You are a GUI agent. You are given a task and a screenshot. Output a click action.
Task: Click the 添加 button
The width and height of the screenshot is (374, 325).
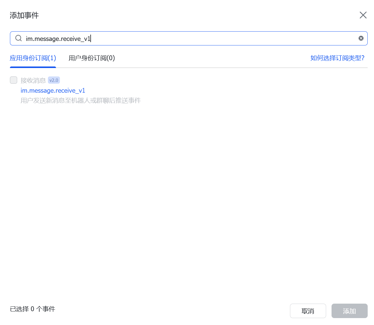(x=349, y=311)
